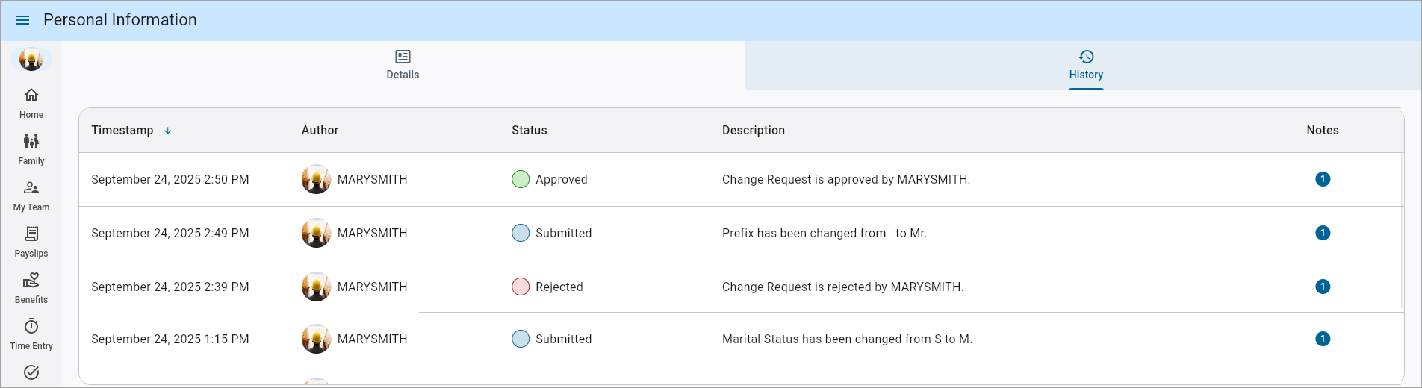1422x388 pixels.
Task: Open notes badge for Approved entry
Action: click(1322, 179)
